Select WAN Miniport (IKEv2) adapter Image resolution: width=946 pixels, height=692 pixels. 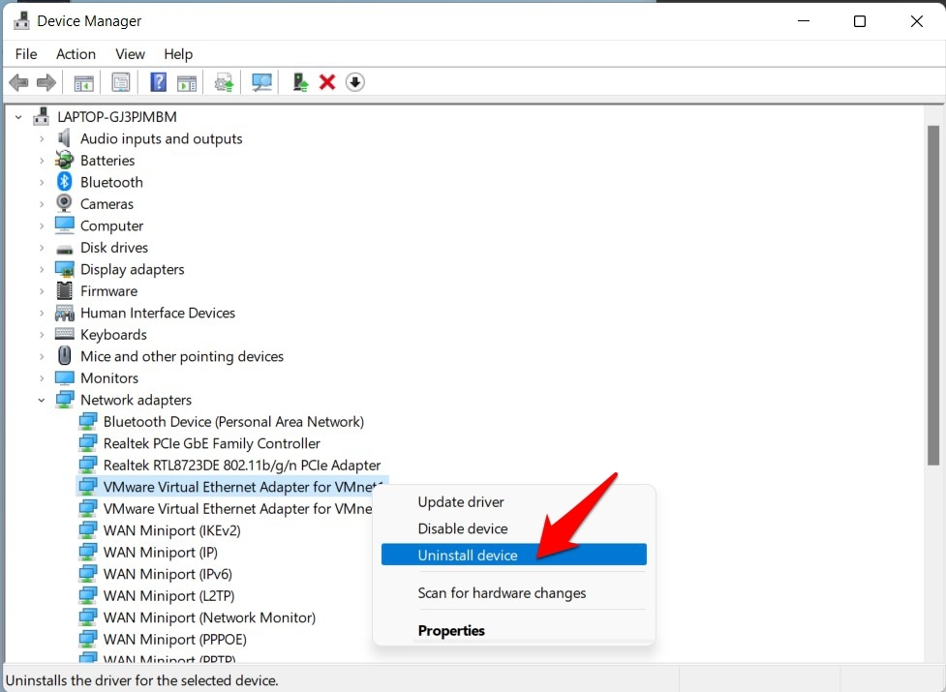coord(171,530)
